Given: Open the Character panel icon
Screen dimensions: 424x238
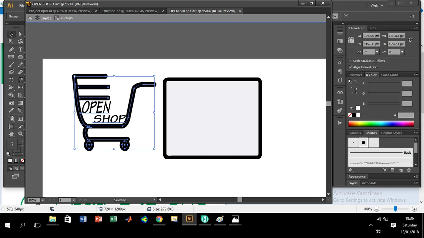Looking at the screenshot, I should (x=340, y=63).
